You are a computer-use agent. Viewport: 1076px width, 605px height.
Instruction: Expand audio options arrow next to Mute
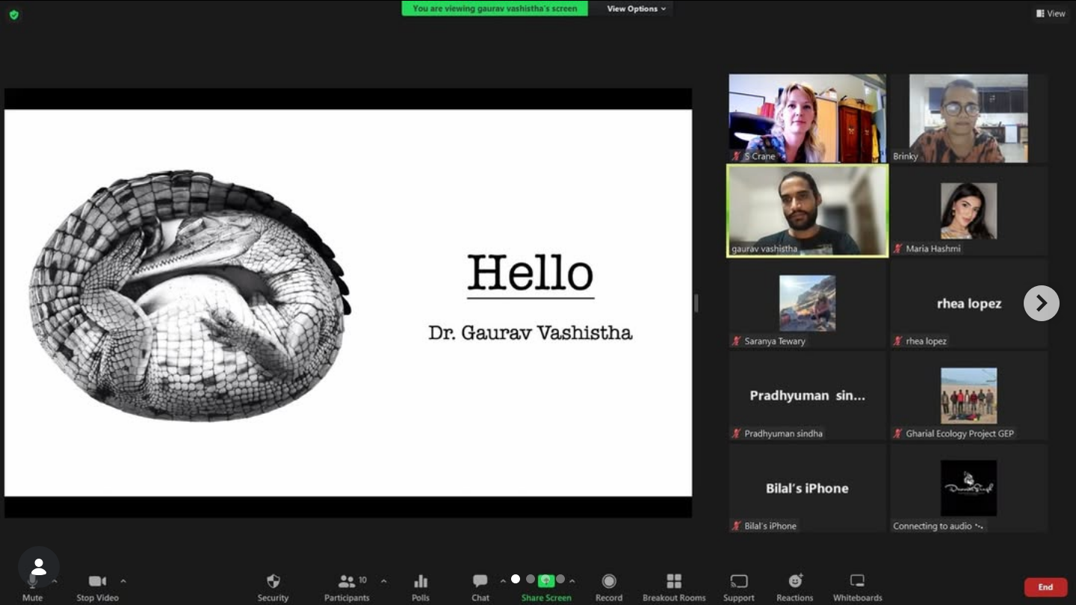point(55,581)
